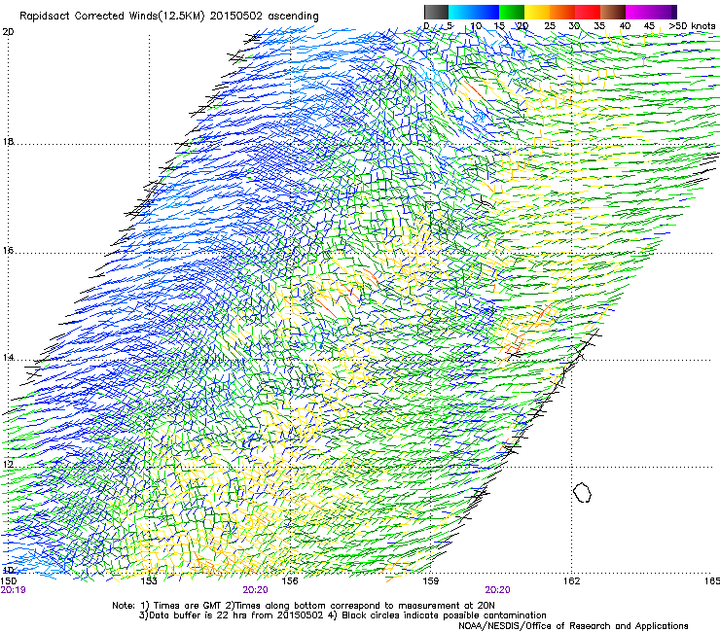Click the latitude label 16 on left axis

[8, 250]
